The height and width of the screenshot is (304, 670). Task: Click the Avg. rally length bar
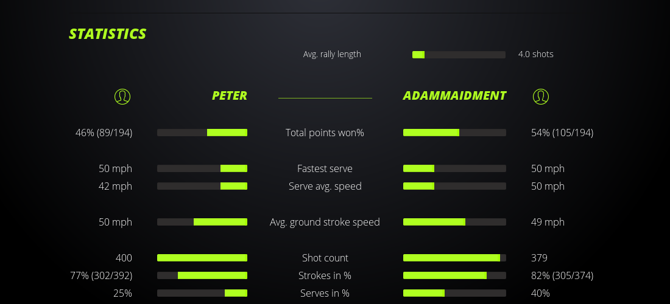pyautogui.click(x=459, y=55)
